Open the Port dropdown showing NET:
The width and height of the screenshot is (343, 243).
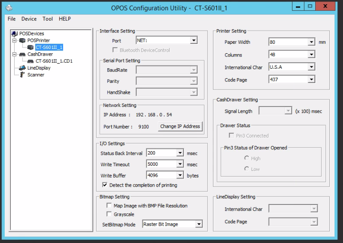[167, 40]
